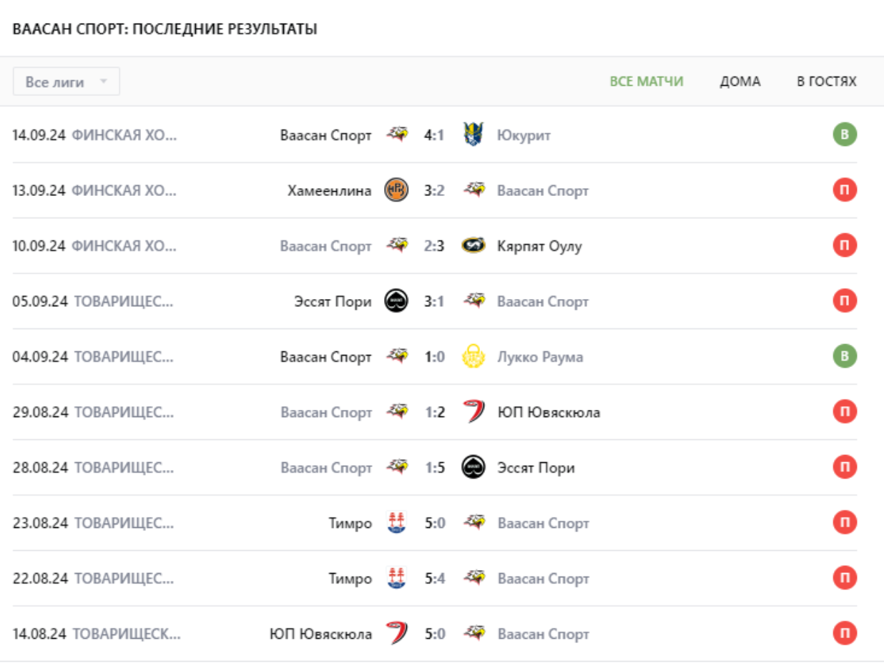The image size is (884, 671).
Task: Click league name in 10.09.24 match row
Action: tap(124, 246)
